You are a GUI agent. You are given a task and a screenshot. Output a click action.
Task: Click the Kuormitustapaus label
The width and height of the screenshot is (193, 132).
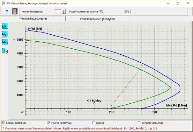point(32,11)
